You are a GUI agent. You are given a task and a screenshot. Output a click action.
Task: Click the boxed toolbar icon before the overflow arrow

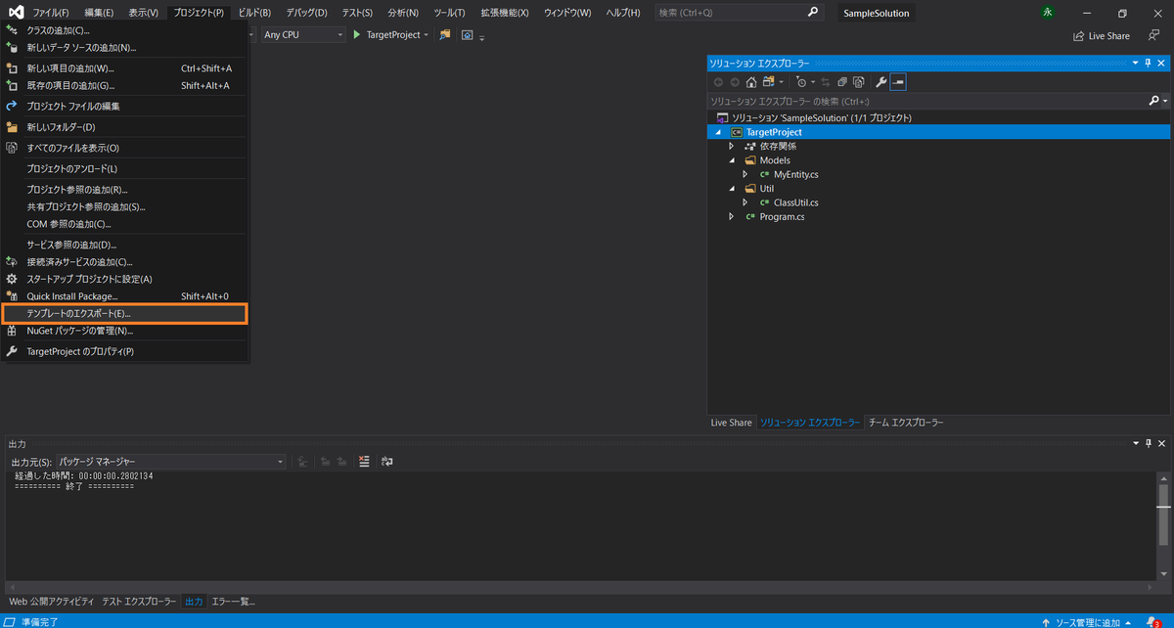pyautogui.click(x=467, y=34)
